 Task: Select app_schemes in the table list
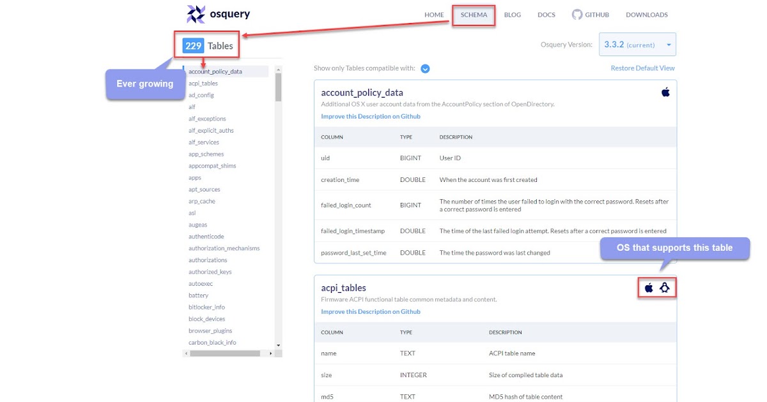point(206,154)
